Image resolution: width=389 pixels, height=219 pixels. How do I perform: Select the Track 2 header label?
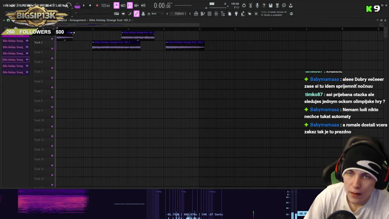tap(38, 43)
